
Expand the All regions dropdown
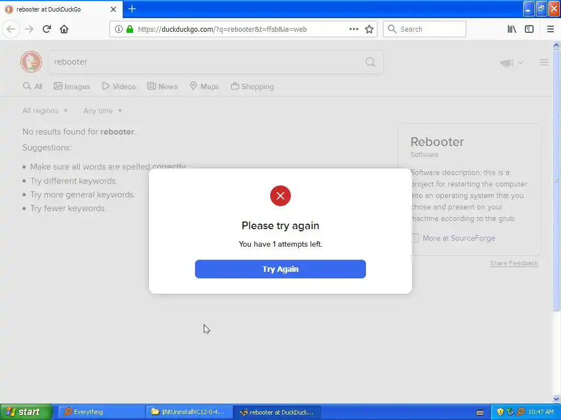tap(45, 110)
